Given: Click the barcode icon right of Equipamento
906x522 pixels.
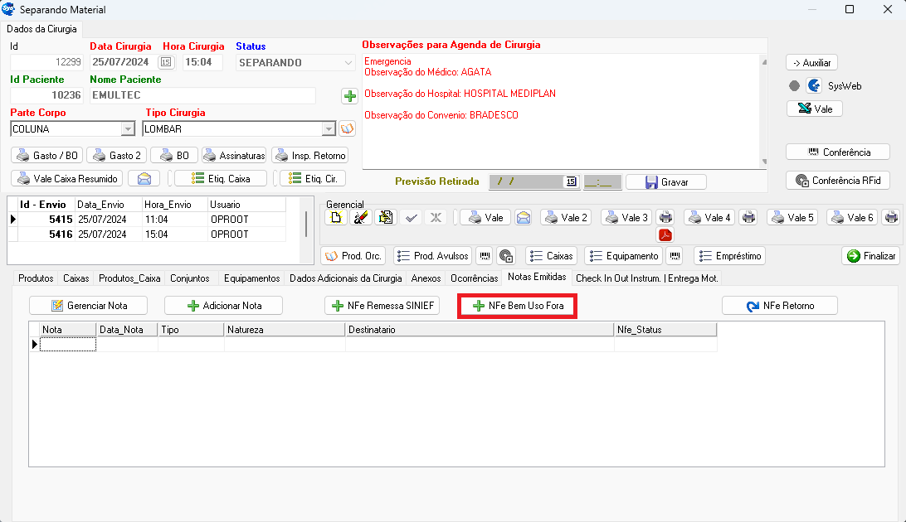Looking at the screenshot, I should tap(675, 256).
